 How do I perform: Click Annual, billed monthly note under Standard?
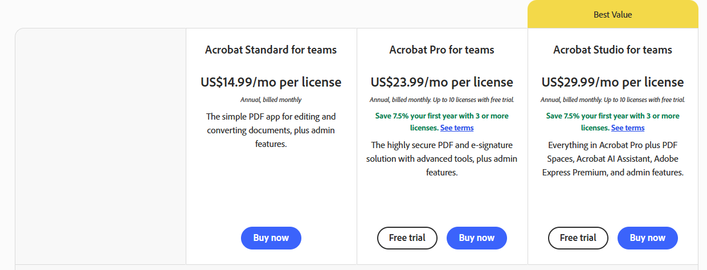[x=271, y=100]
